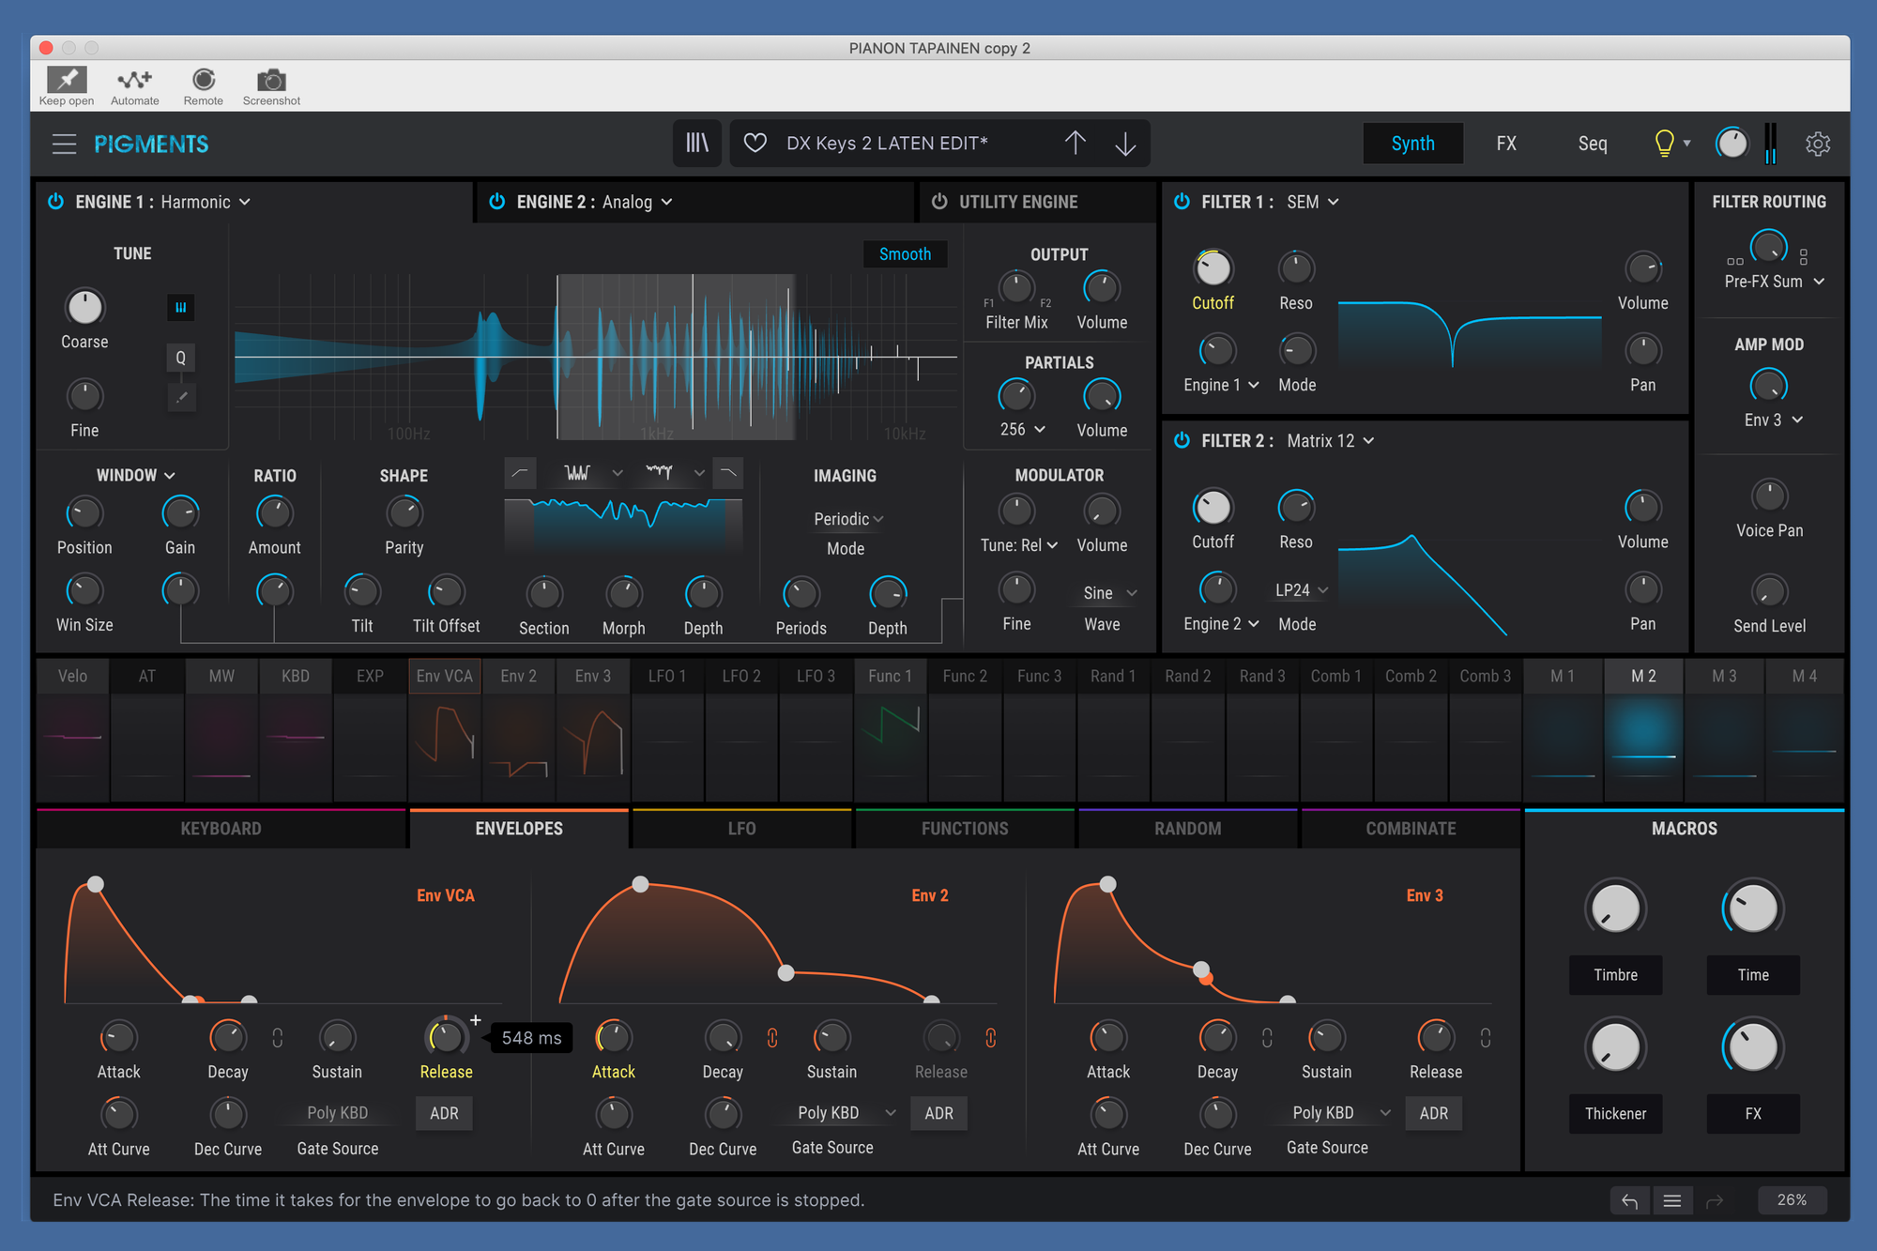Viewport: 1877px width, 1251px height.
Task: Click the Thickener macro label
Action: coord(1615,1114)
